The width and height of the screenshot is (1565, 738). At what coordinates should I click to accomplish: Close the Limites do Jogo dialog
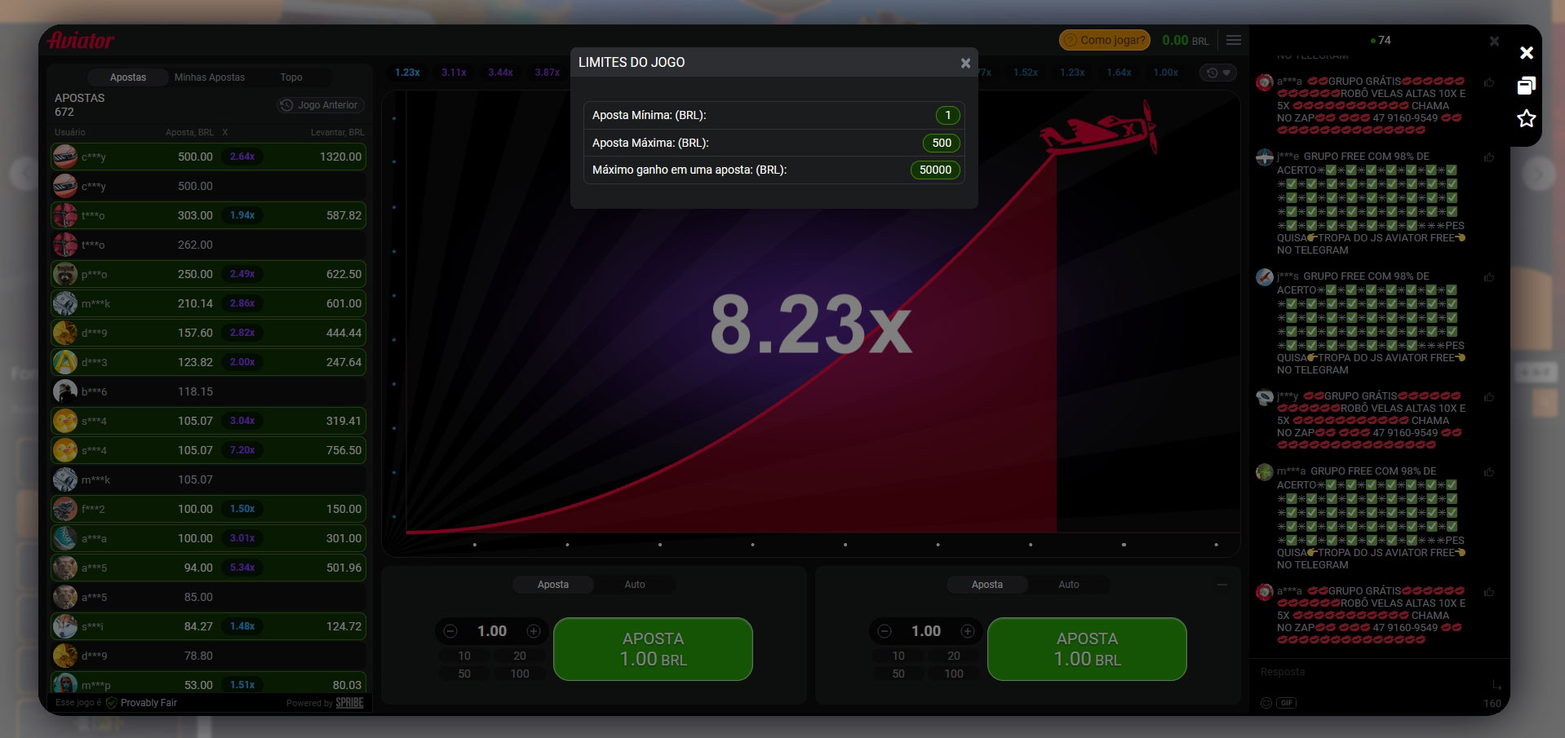pyautogui.click(x=965, y=63)
